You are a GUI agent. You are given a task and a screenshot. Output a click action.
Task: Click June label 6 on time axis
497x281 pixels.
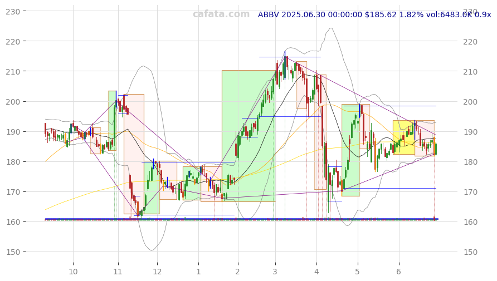399,272
